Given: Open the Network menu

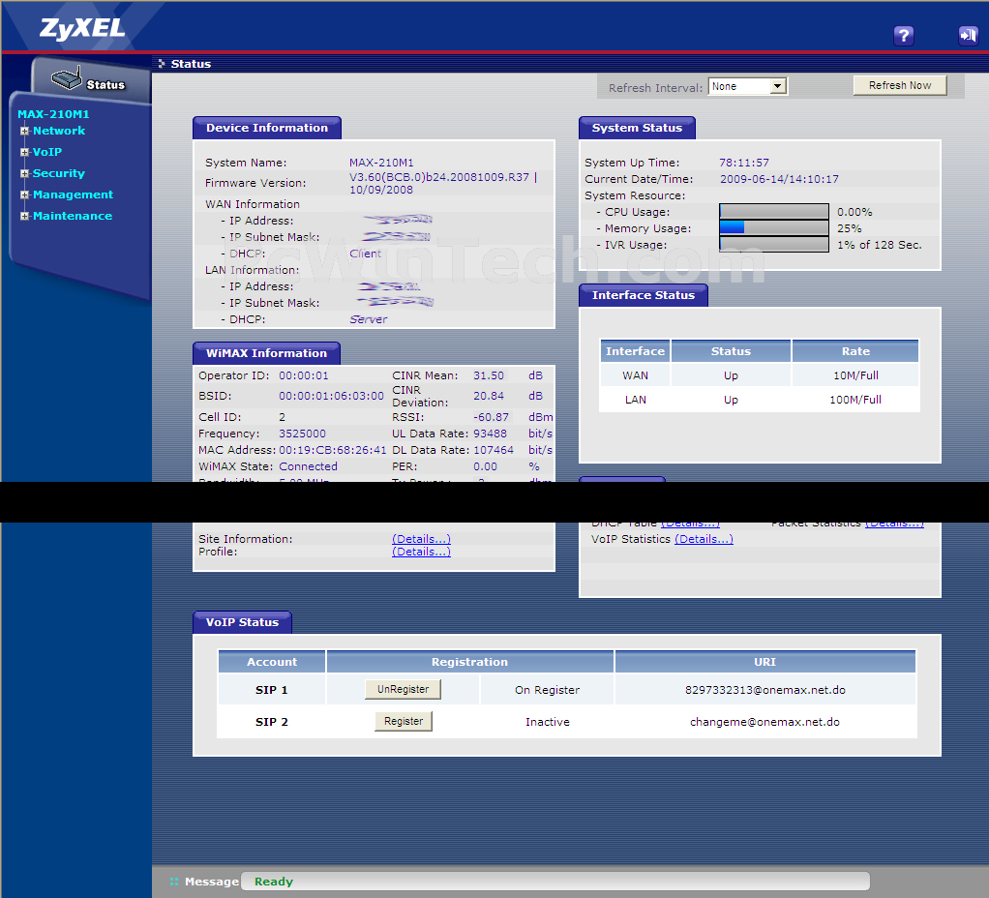Looking at the screenshot, I should point(59,131).
